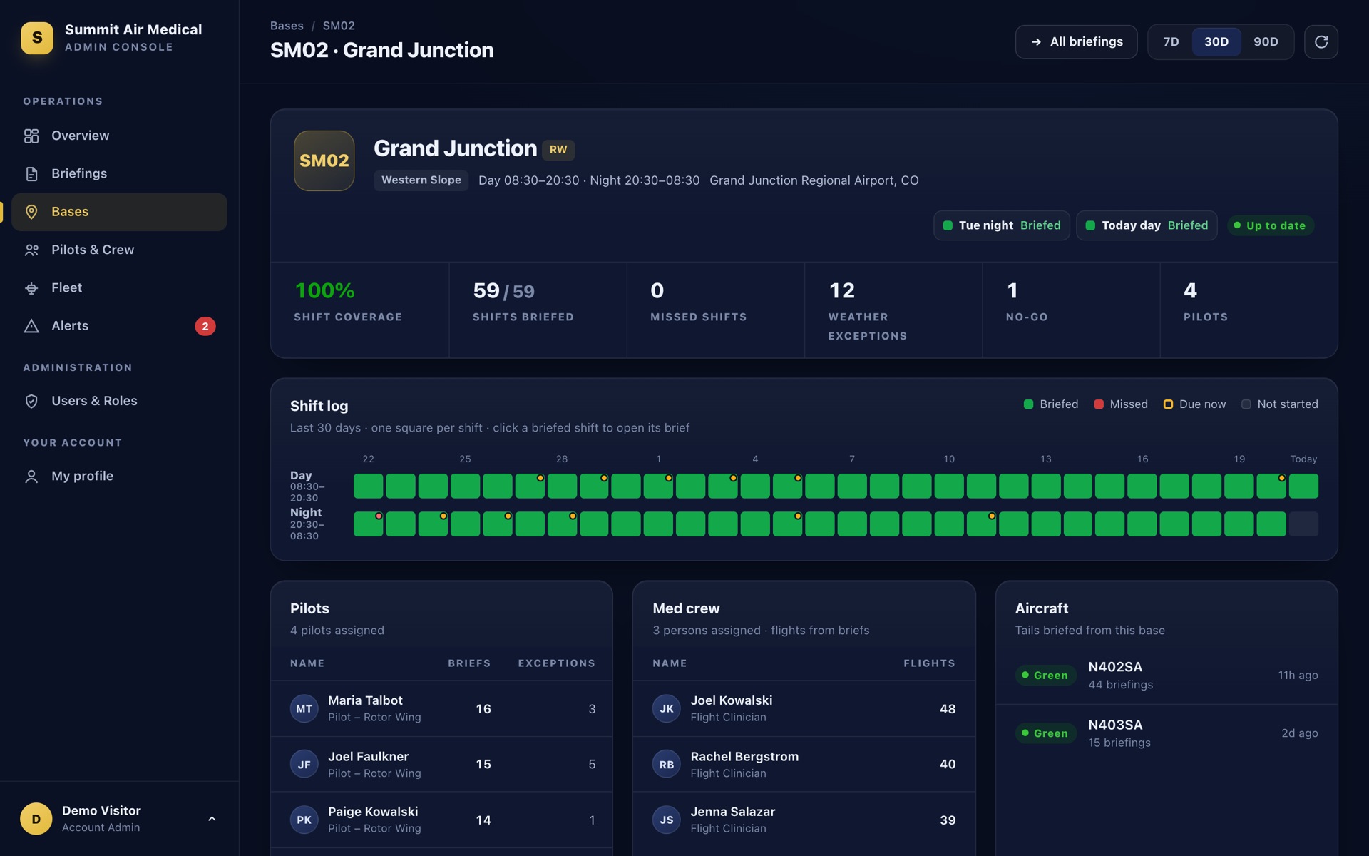Navigate to Users & Roles

tap(119, 401)
